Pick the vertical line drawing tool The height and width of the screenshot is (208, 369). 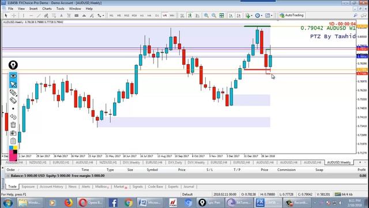[x=23, y=16]
